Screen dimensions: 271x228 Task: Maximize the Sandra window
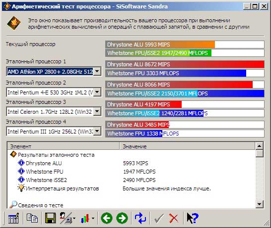click(x=255, y=6)
